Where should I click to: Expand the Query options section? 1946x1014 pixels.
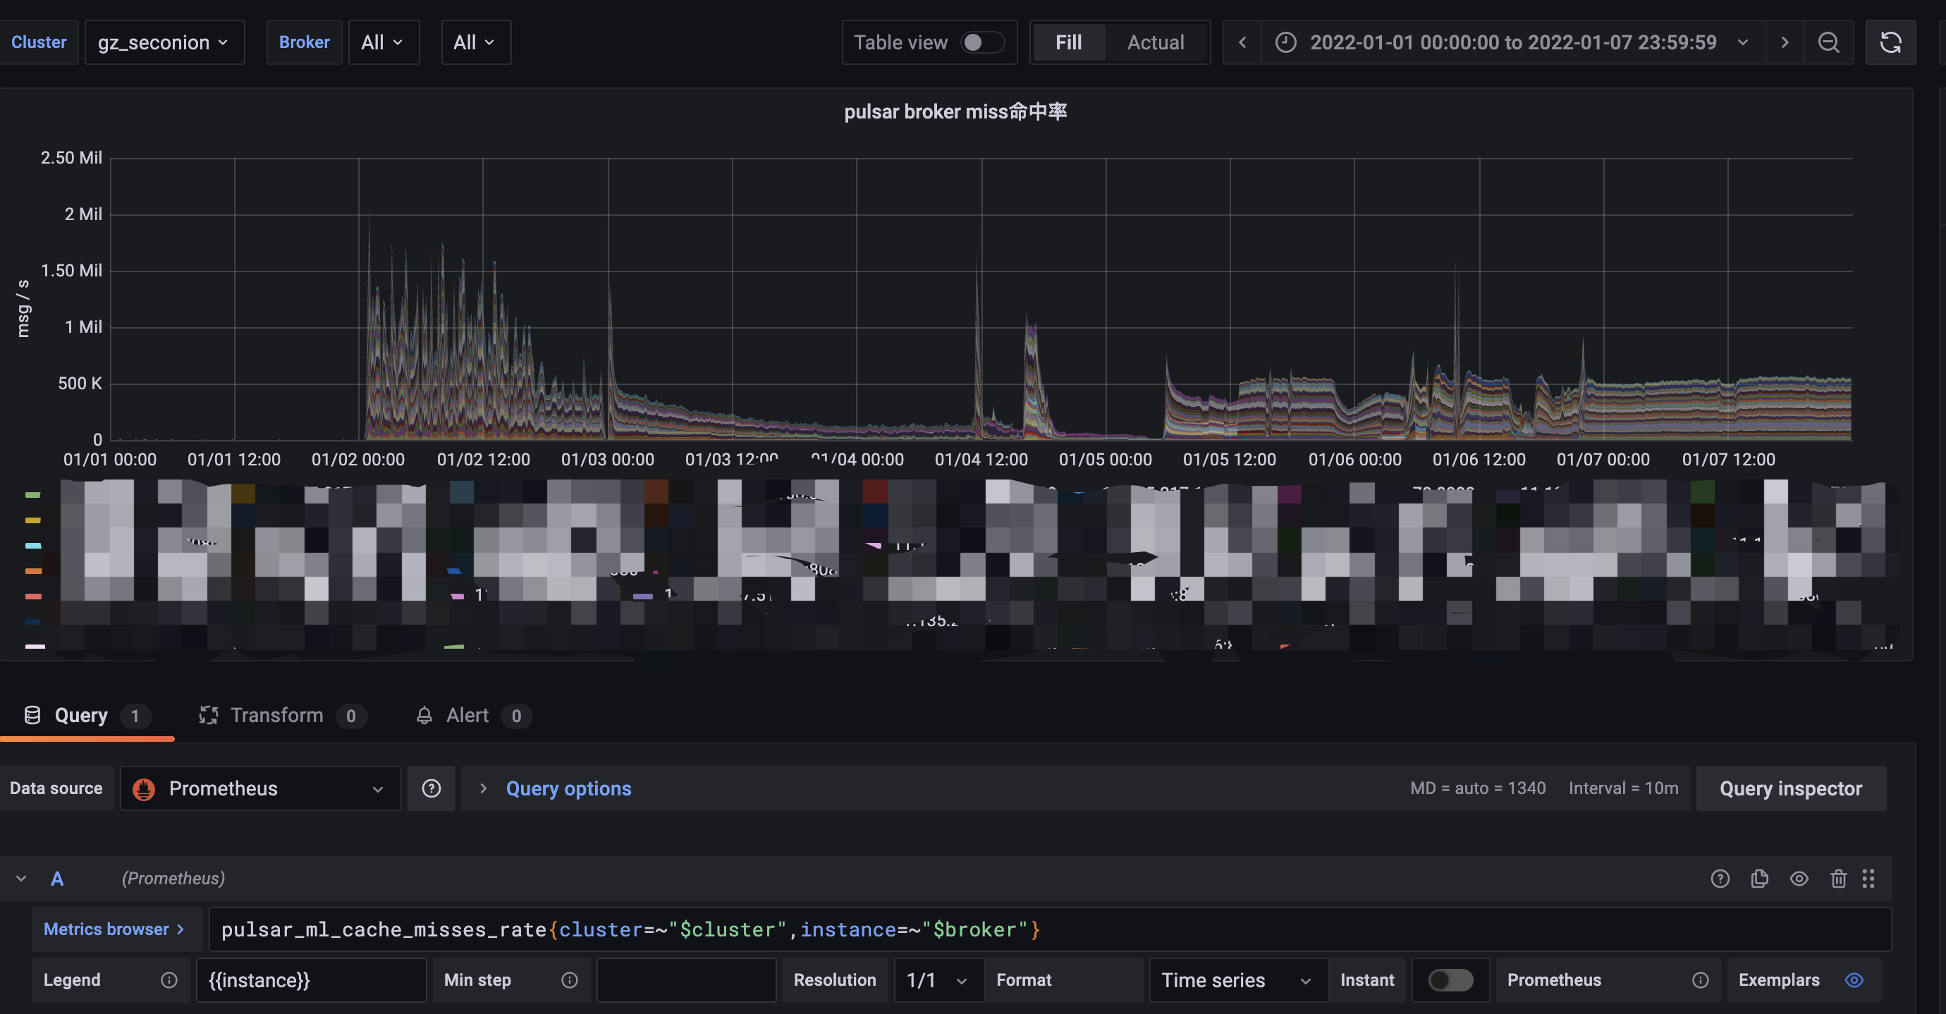pyautogui.click(x=568, y=788)
